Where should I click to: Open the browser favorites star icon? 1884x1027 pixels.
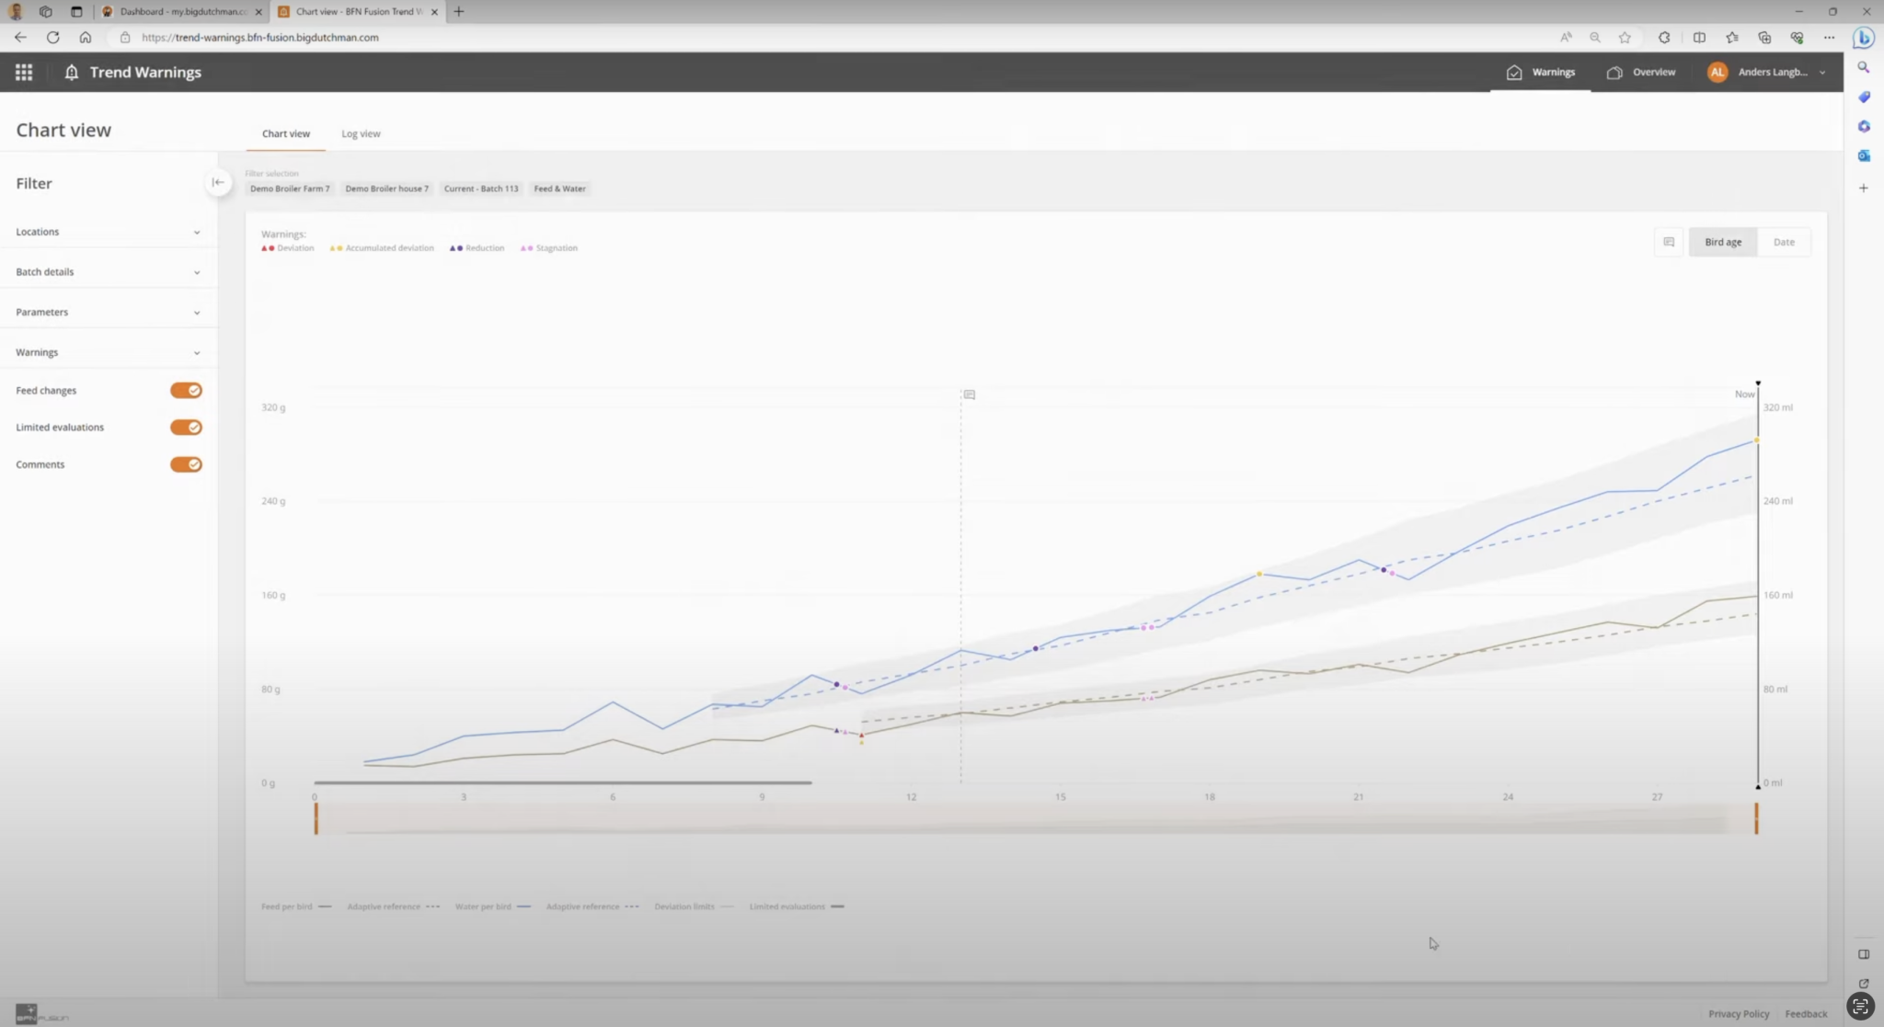pyautogui.click(x=1625, y=38)
